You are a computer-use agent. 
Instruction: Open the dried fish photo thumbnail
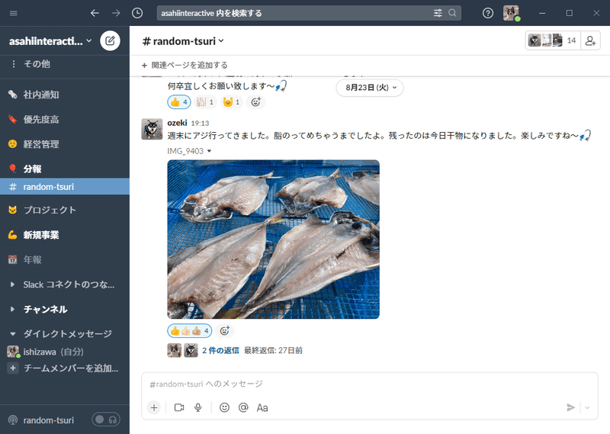coord(274,240)
